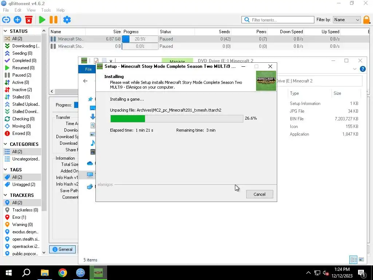
Task: Select the Stalled (0) filter
Action: (x=22, y=97)
